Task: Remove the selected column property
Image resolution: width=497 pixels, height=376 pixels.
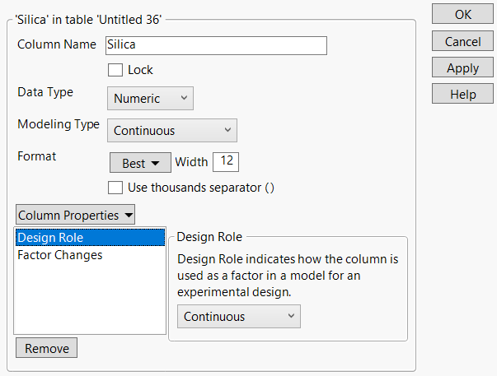Action: pyautogui.click(x=47, y=348)
